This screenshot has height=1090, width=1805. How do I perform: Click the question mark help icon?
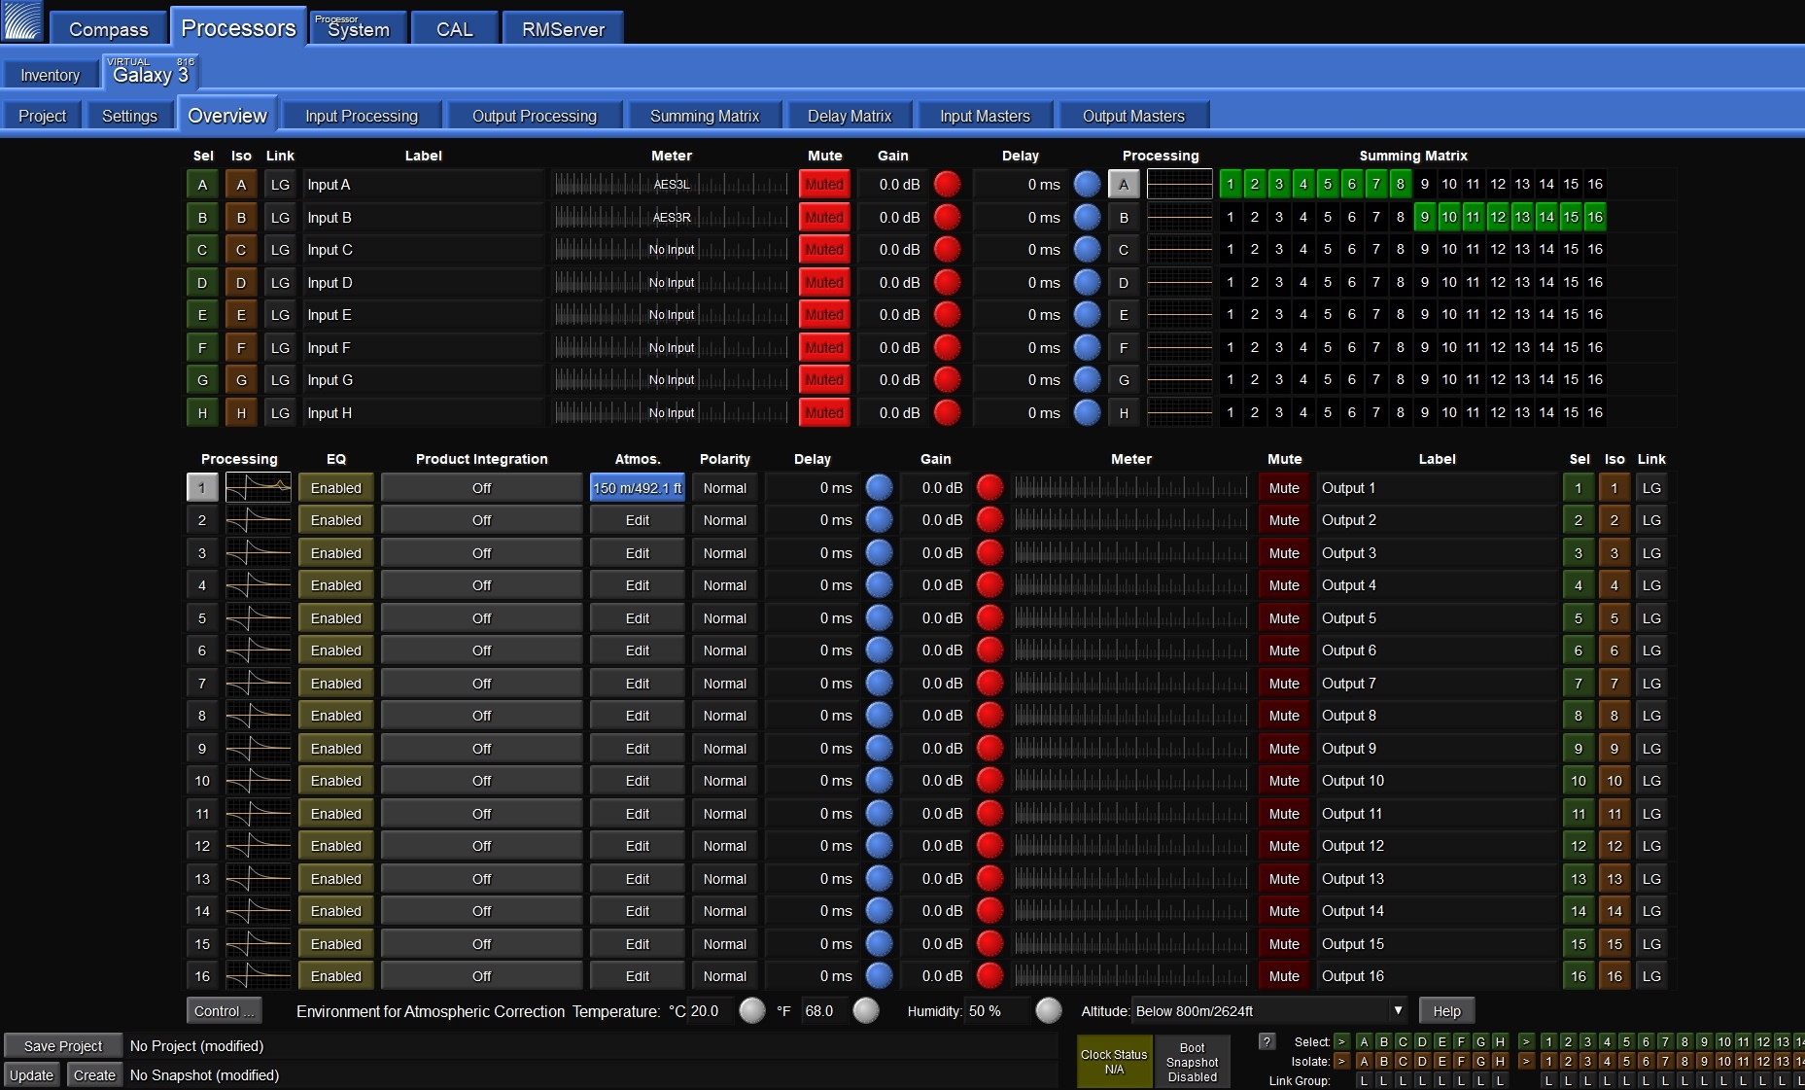pyautogui.click(x=1267, y=1041)
